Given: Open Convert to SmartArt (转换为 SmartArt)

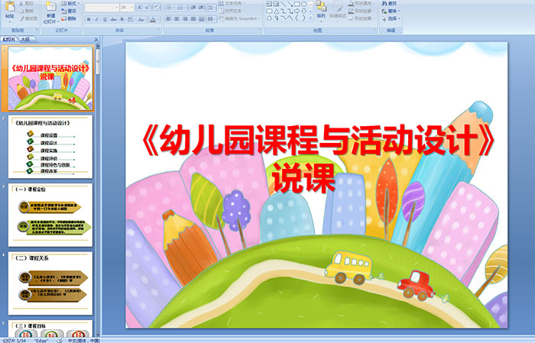Looking at the screenshot, I should coord(238,18).
